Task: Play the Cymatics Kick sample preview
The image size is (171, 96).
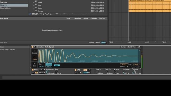Action: [35, 47]
